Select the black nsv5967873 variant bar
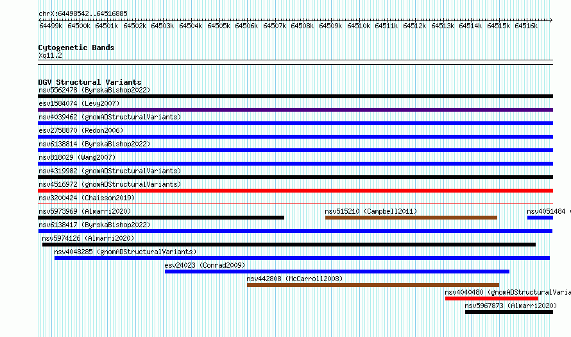The image size is (571, 337). [x=509, y=312]
